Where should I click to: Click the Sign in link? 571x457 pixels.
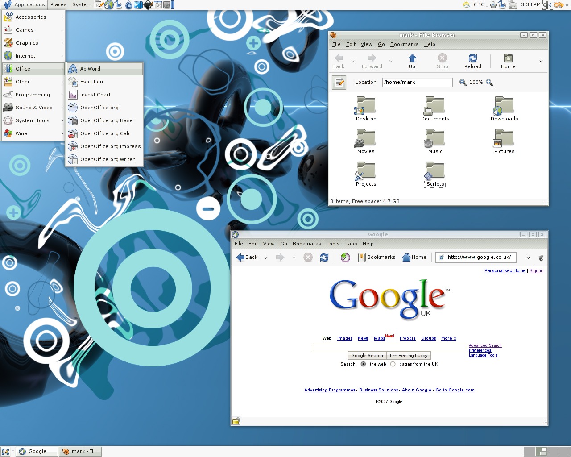536,270
